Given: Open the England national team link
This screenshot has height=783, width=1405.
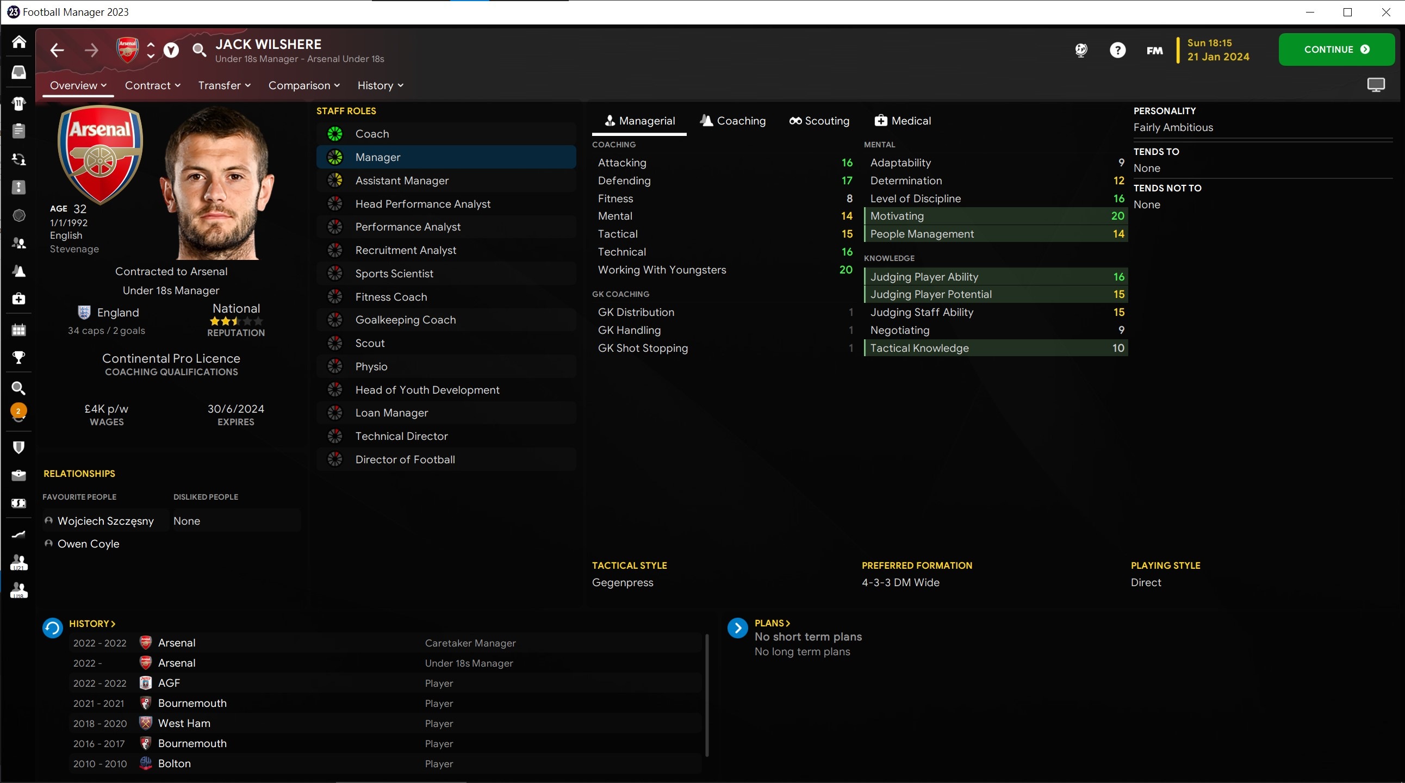Looking at the screenshot, I should click(118, 313).
